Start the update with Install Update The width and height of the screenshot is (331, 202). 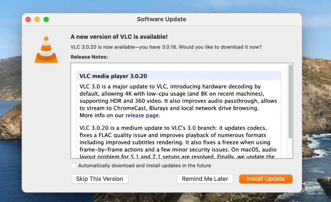click(265, 179)
